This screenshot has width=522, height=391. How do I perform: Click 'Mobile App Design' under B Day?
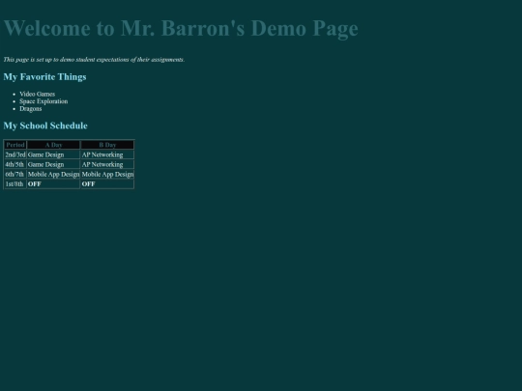click(107, 174)
